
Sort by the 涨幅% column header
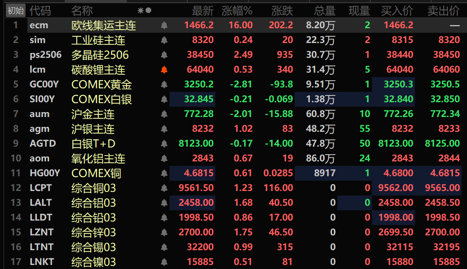(237, 11)
